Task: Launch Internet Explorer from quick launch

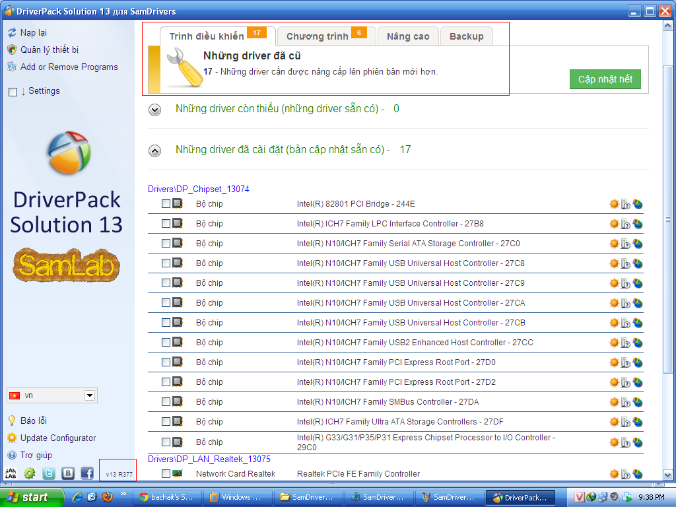Action: [x=77, y=497]
